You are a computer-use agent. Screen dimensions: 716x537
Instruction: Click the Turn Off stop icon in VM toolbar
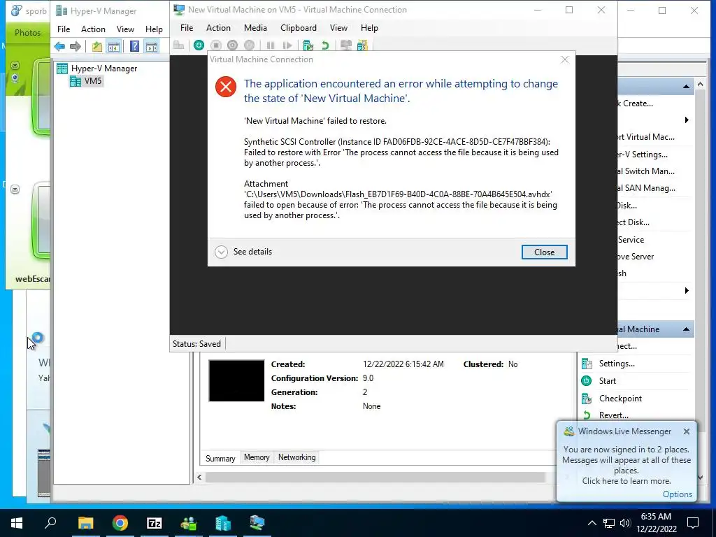pyautogui.click(x=216, y=45)
